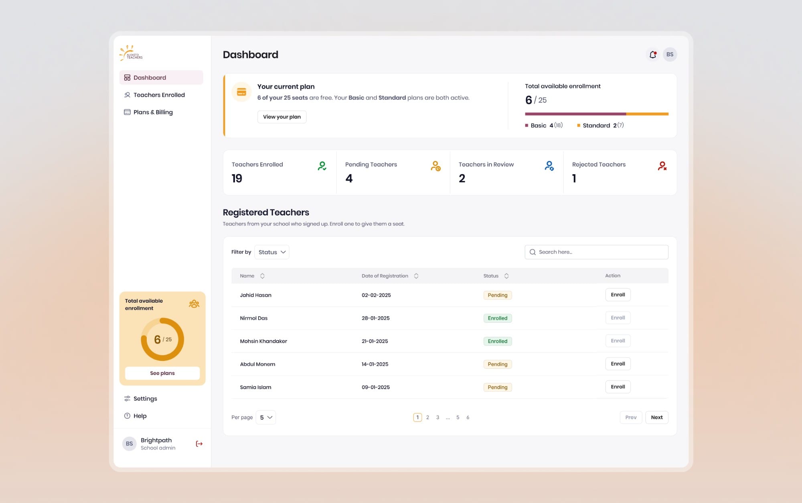Click the Rejected Teachers red icon
The image size is (802, 503).
(x=662, y=166)
